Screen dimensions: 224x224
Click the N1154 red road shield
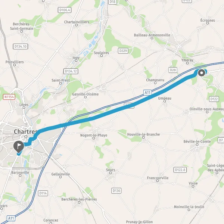click(9, 97)
